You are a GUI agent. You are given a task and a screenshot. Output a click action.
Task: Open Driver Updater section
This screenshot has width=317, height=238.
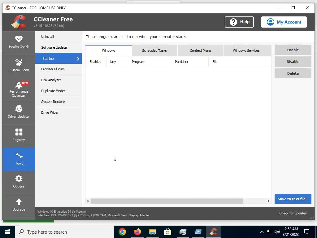pyautogui.click(x=19, y=112)
